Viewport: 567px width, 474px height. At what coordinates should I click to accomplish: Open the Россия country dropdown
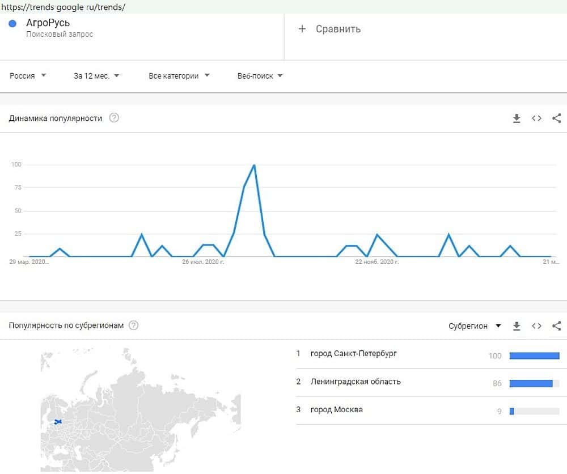[28, 76]
